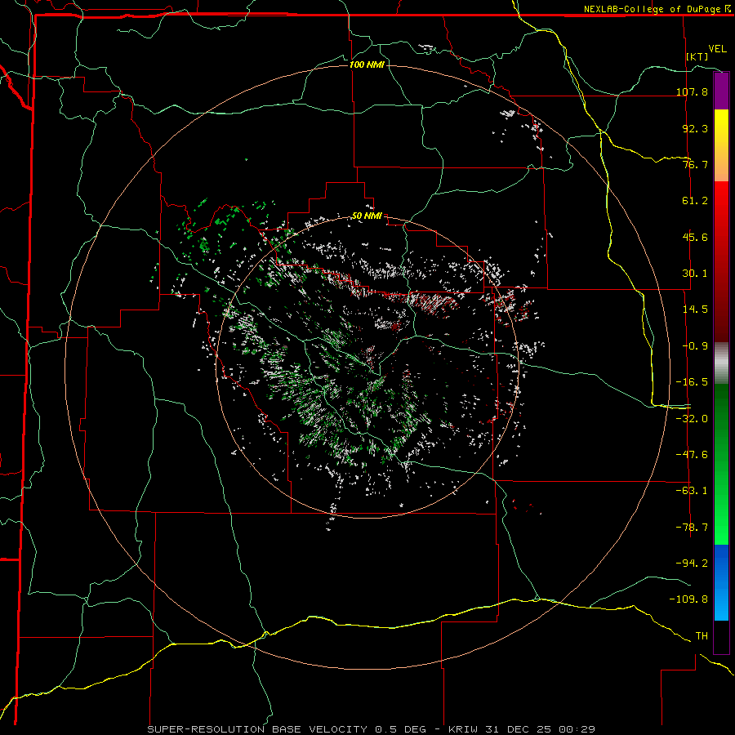Select the -16.5 velocity scale value
Viewport: 735px width, 735px height.
click(x=692, y=382)
